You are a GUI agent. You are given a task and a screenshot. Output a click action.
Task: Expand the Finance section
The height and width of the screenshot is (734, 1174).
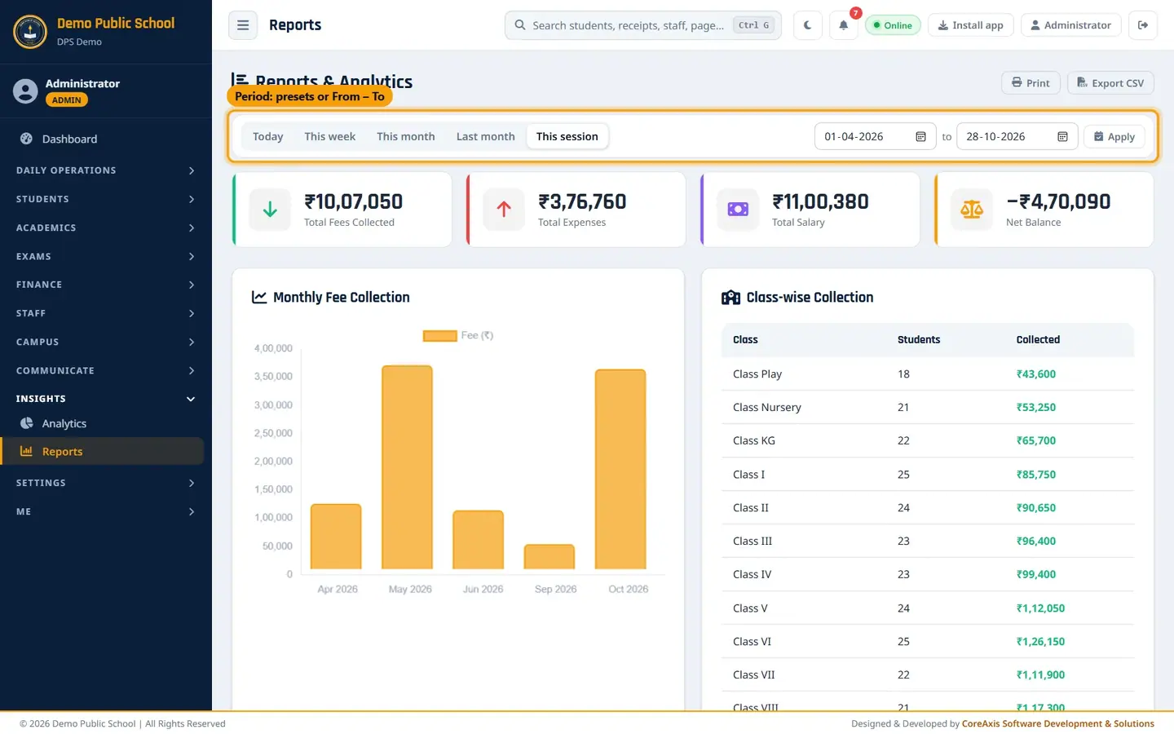[x=106, y=285]
